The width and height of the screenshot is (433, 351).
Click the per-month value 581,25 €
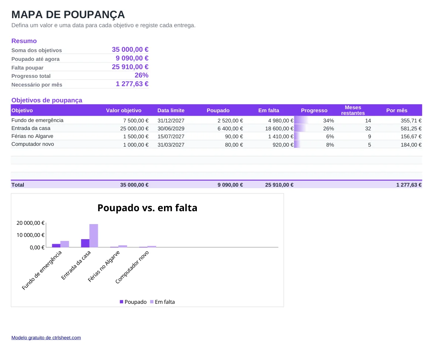[411, 129]
